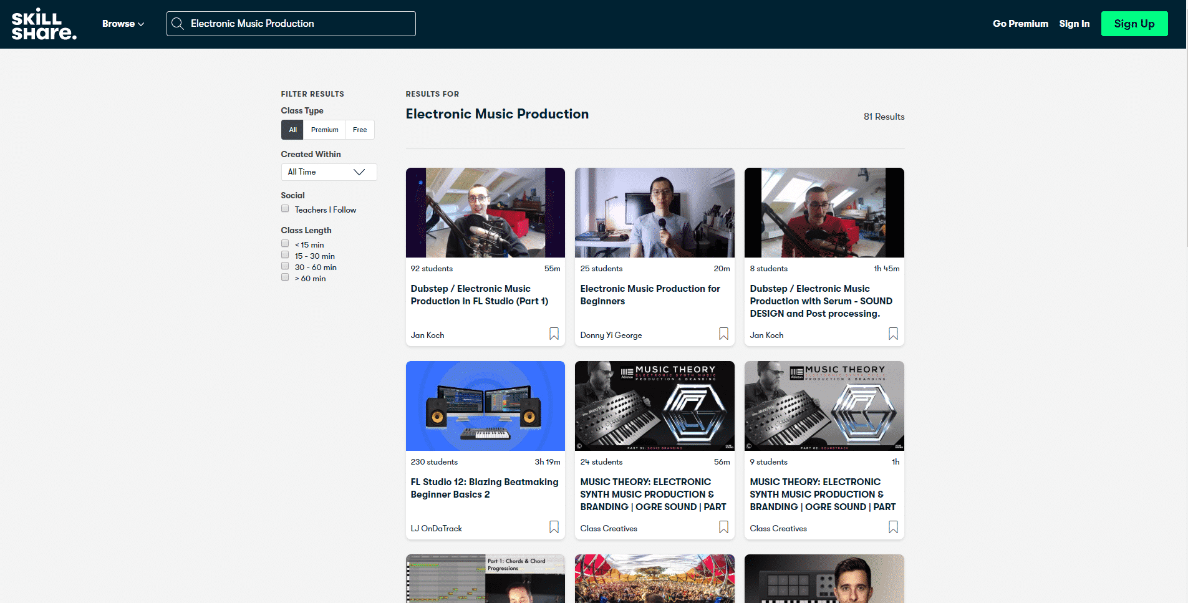This screenshot has height=603, width=1188.
Task: Bookmark the Serum SOUND DESIGN class
Action: 893,334
